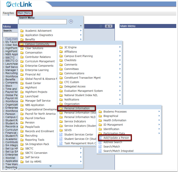Select Campus Community menu item
Screen dimensions: 178x172
click(37, 44)
